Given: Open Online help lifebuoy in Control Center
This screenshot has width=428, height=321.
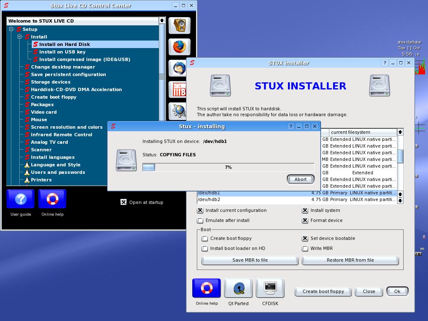Looking at the screenshot, I should coord(52,199).
